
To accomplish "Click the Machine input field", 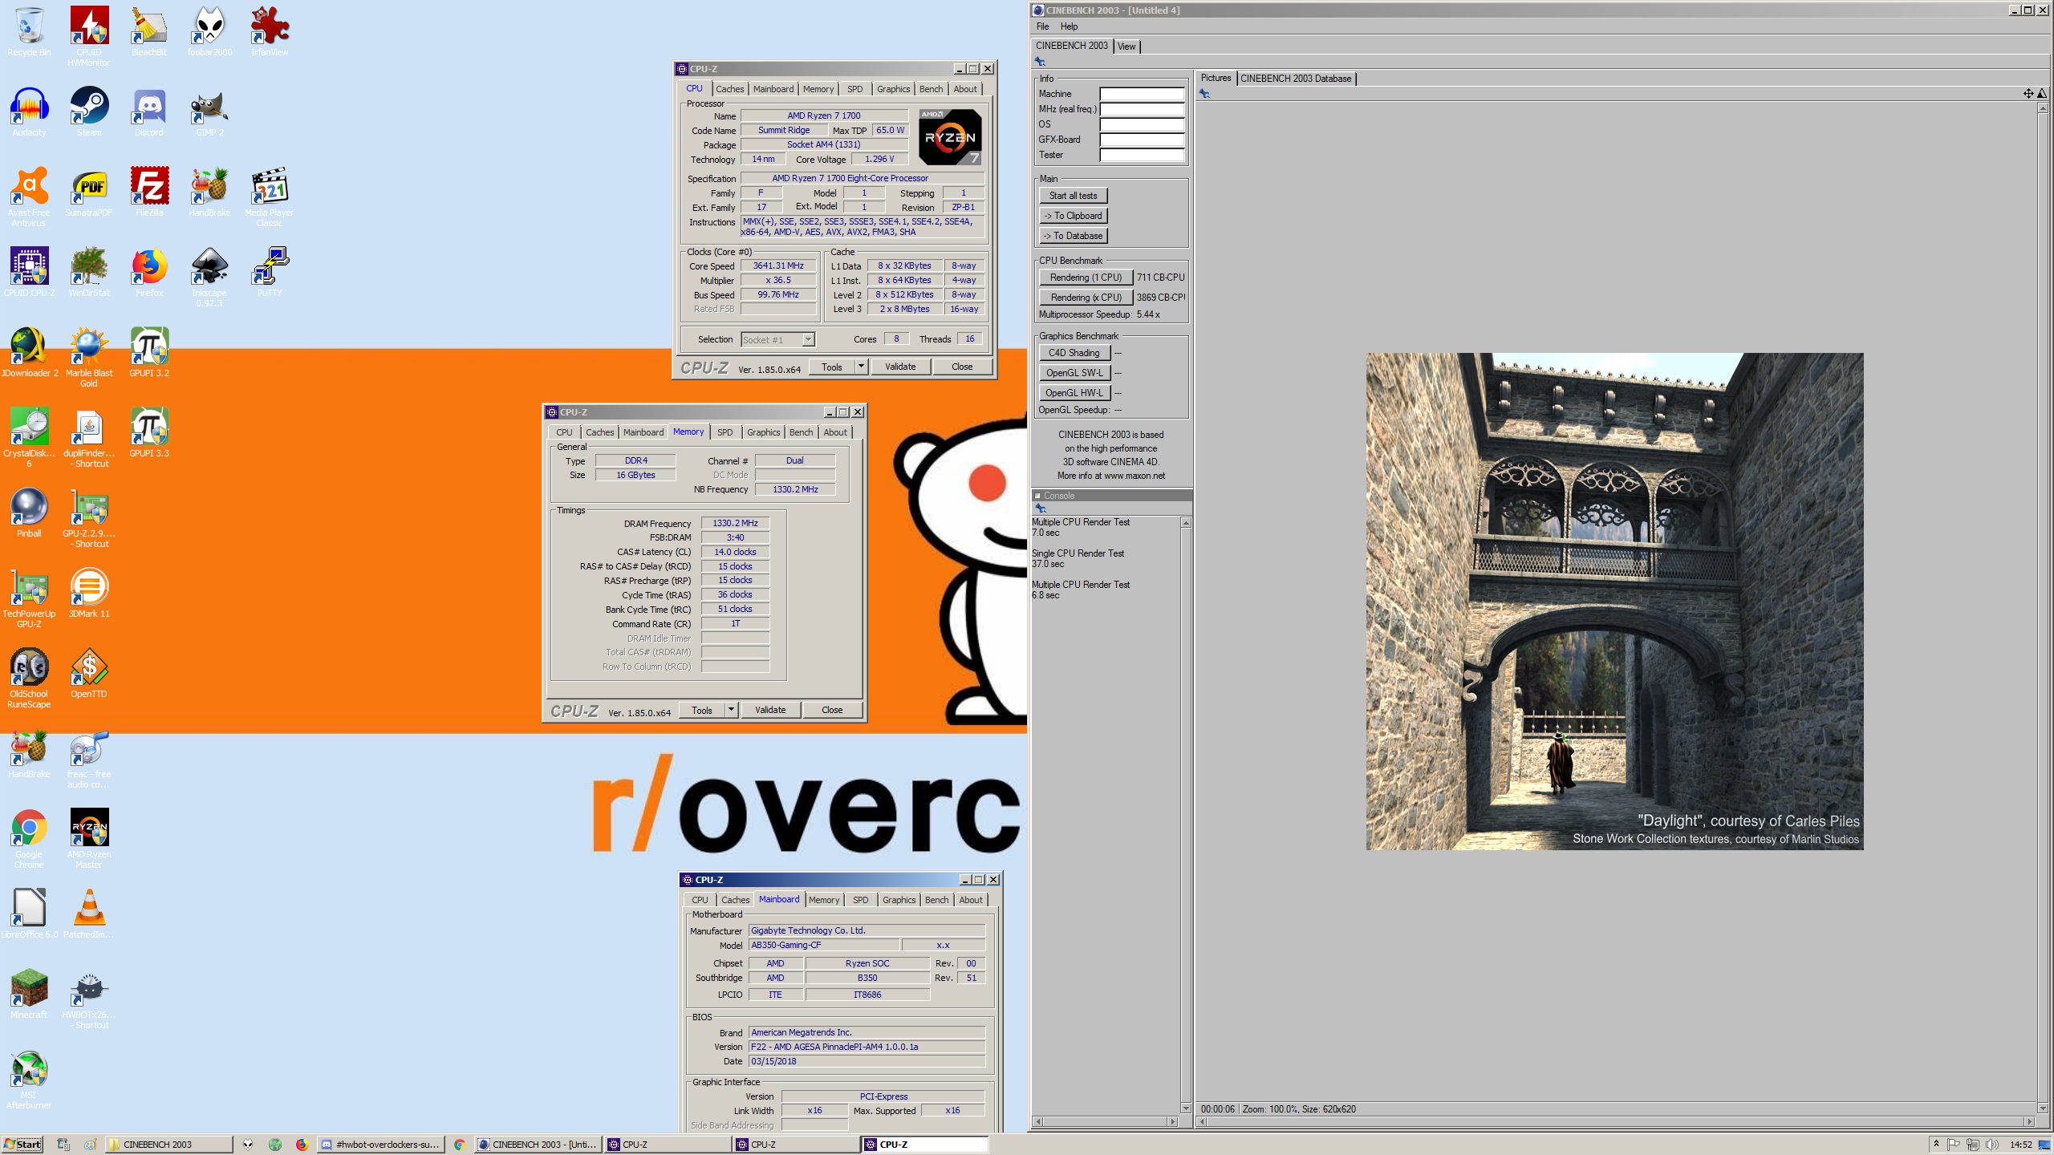I will pos(1142,94).
